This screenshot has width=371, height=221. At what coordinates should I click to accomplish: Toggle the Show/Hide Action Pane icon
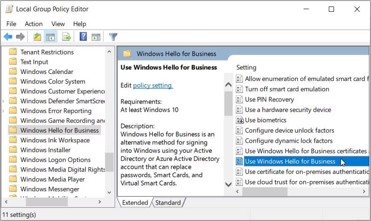pos(96,37)
